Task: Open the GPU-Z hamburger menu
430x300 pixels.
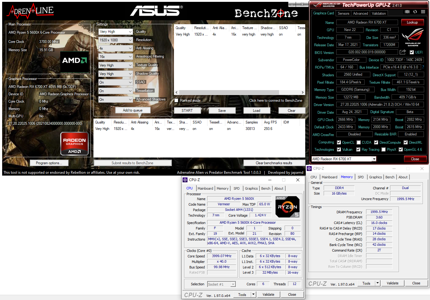Action: [x=423, y=12]
